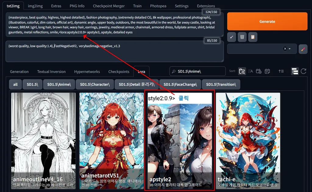312x192 pixels.
Task: Clear the styles selection with the X
Action: (285, 49)
